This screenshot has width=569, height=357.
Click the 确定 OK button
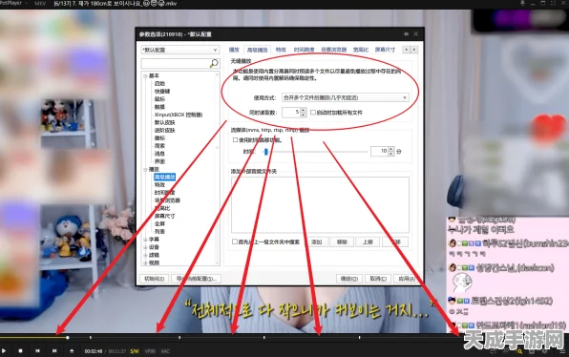[x=349, y=279]
